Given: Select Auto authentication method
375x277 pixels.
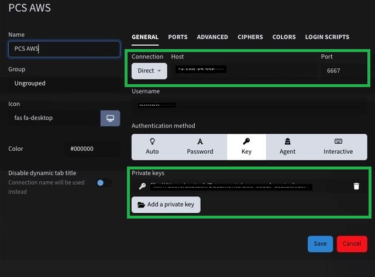Looking at the screenshot, I should point(152,147).
